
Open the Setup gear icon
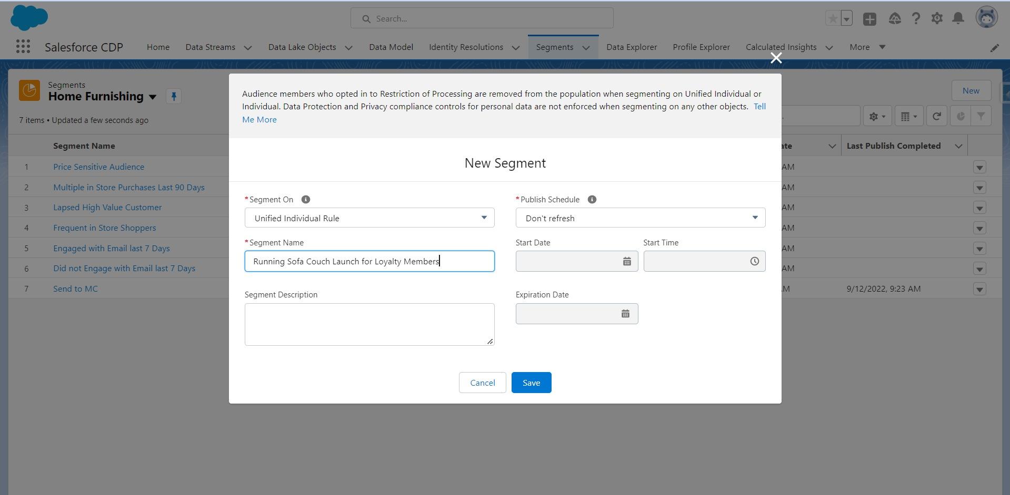937,19
